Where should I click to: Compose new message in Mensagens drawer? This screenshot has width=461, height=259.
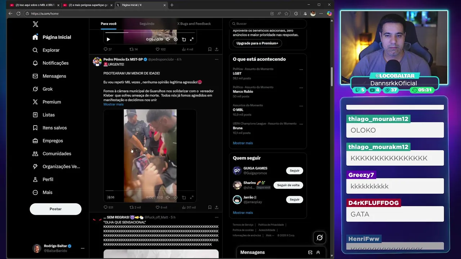[x=310, y=253]
